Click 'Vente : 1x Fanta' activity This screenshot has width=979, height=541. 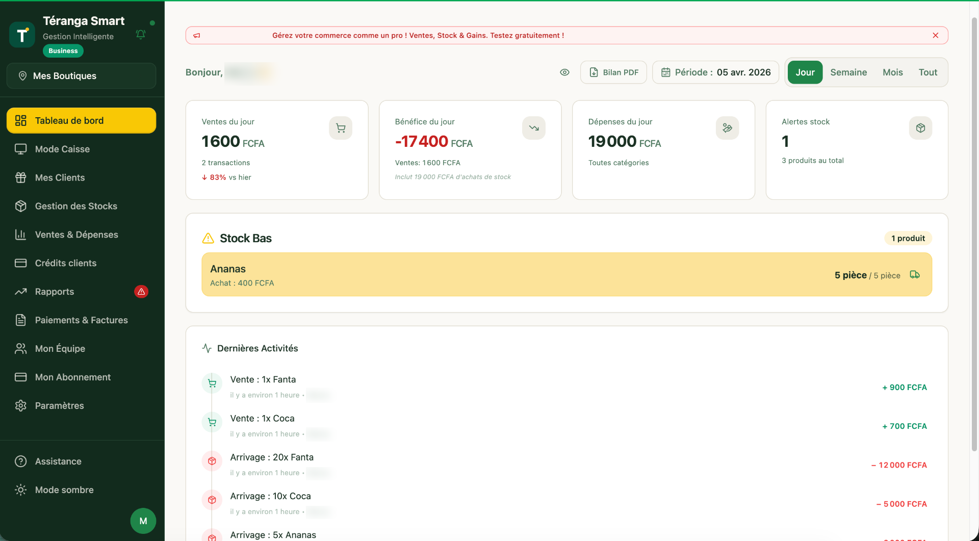click(263, 379)
